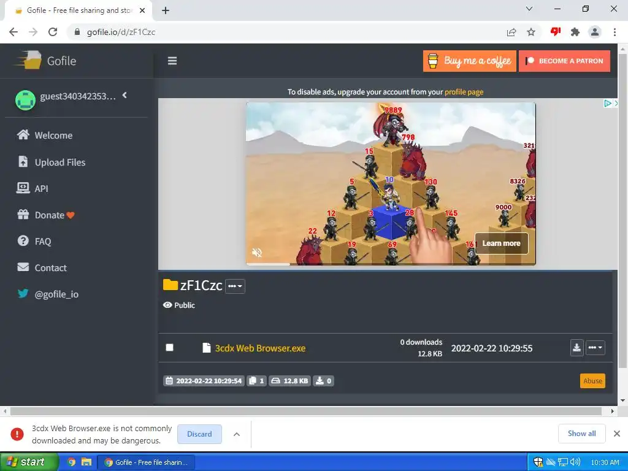Viewport: 628px width, 471px height.
Task: Open the Extensions puzzle icon
Action: coord(575,32)
